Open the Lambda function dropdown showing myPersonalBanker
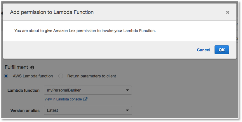 tap(88, 90)
